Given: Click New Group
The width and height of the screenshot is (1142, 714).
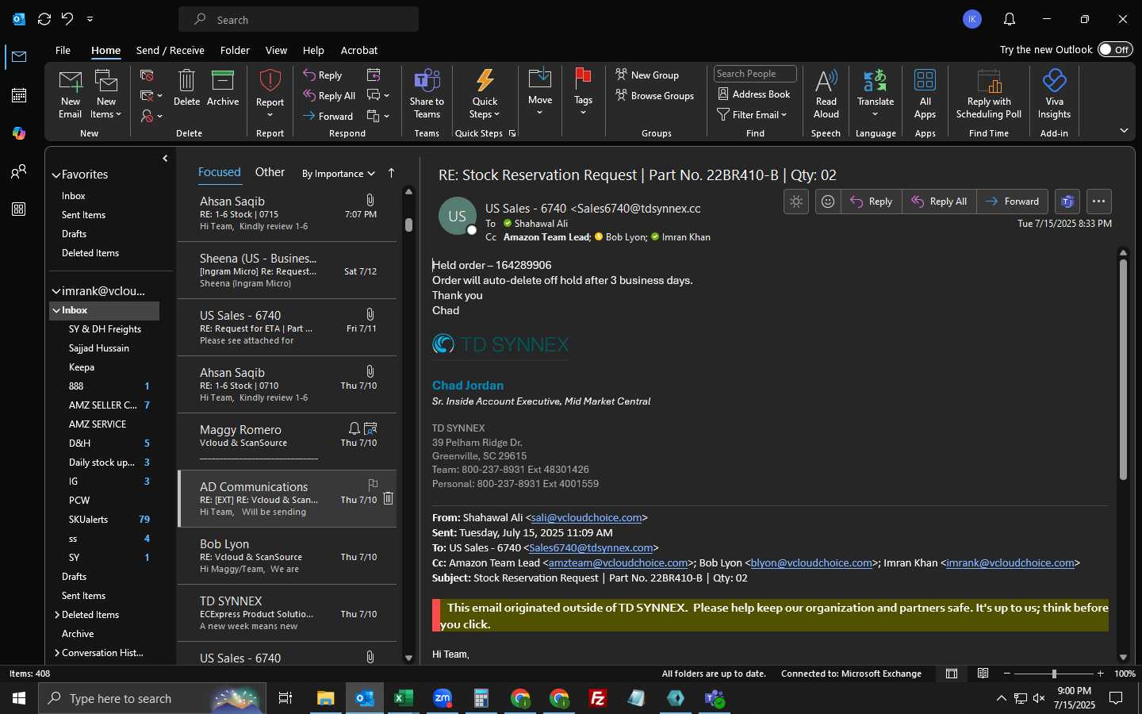Looking at the screenshot, I should pos(648,75).
